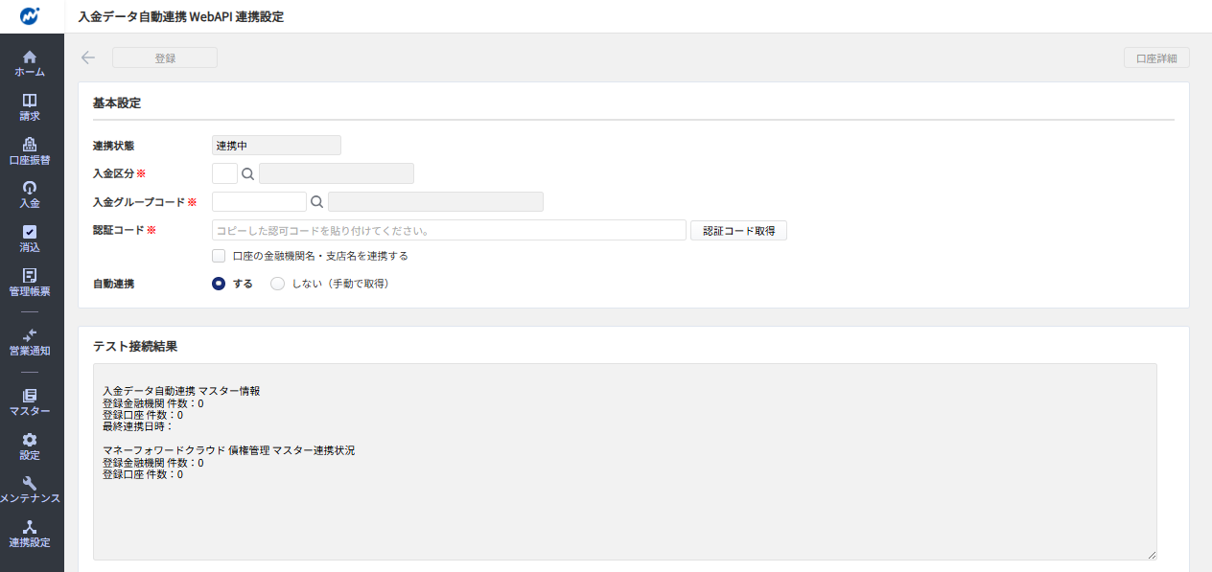
Task: Click the Money Forward logo icon
Action: [31, 16]
